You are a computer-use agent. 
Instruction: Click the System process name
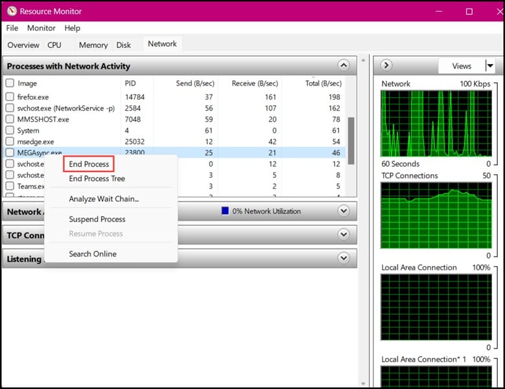click(x=28, y=130)
